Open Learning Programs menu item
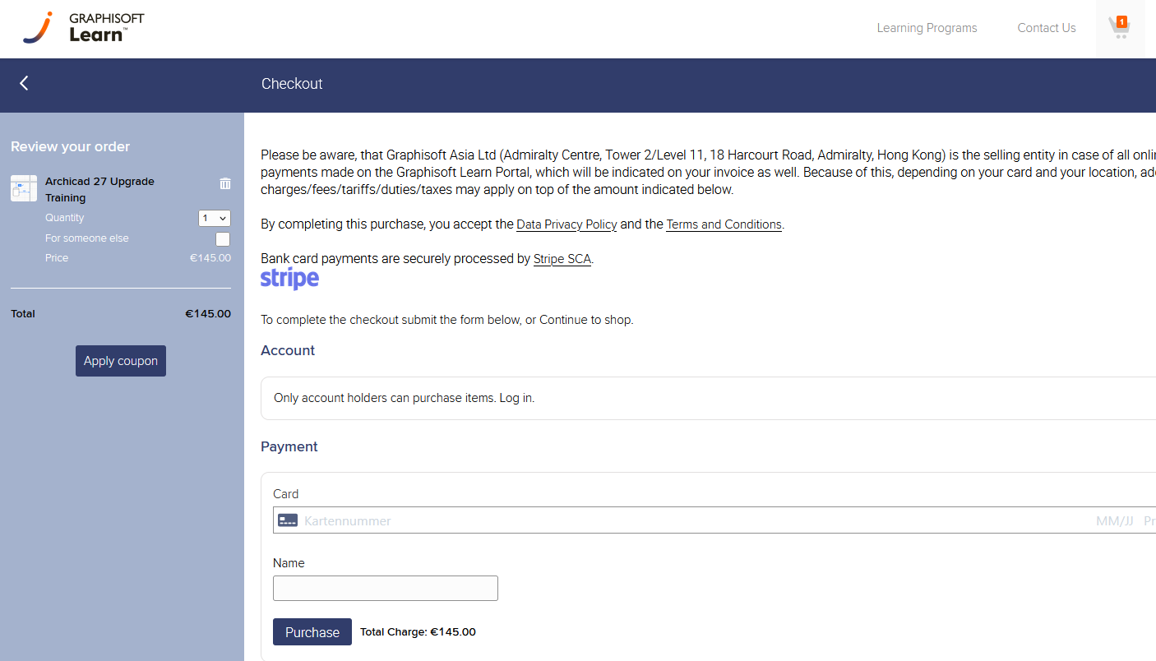 click(x=927, y=28)
